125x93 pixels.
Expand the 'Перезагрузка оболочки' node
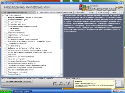pos(5,33)
